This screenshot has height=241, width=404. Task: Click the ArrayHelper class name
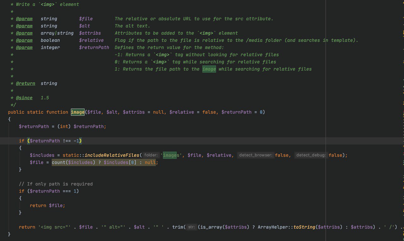click(x=273, y=227)
